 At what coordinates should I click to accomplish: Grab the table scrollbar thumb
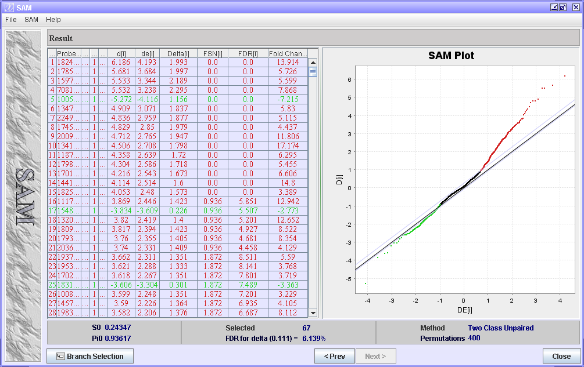pos(313,72)
